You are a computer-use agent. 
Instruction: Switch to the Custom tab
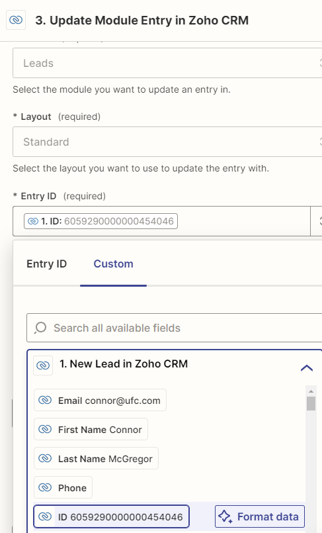(x=113, y=264)
